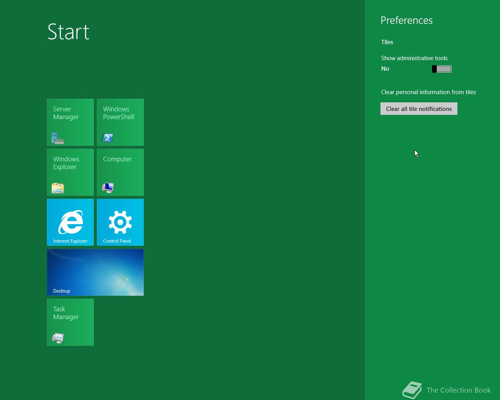Open the Desktop tile

95,272
